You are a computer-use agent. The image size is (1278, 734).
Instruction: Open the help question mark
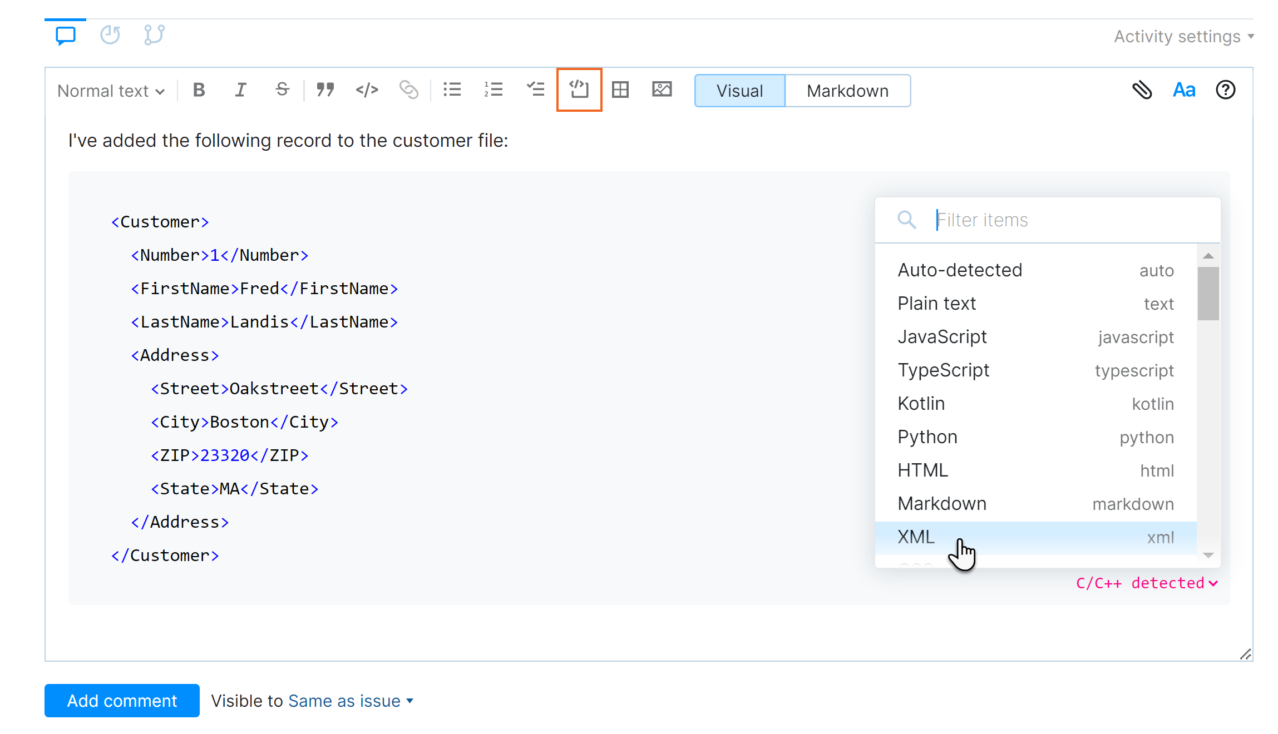coord(1226,90)
